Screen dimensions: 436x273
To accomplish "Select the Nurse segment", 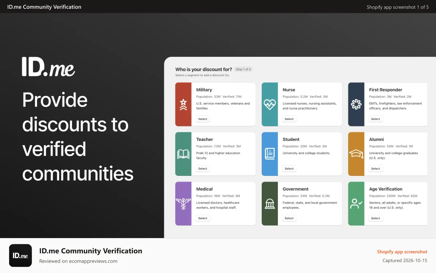I will (x=289, y=119).
